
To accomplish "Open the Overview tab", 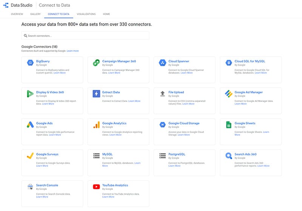I will click(x=17, y=14).
